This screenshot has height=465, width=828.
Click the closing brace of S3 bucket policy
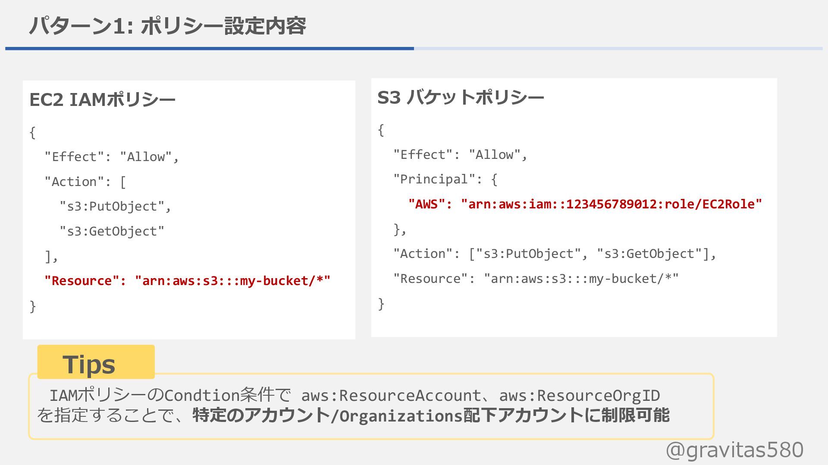coord(381,304)
